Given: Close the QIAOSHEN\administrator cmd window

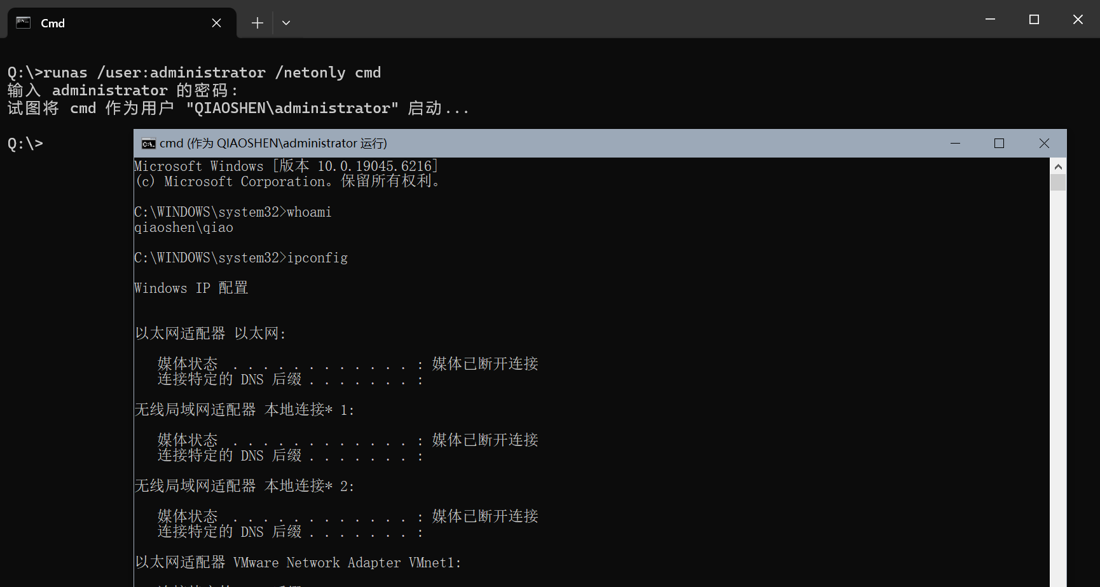Looking at the screenshot, I should click(1044, 144).
